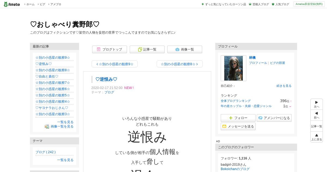Open profile name 林檎
The image size is (327, 172).
(252, 58)
